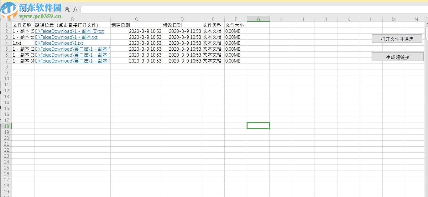This screenshot has width=428, height=197.
Task: Select column D header
Action: tap(182, 19)
